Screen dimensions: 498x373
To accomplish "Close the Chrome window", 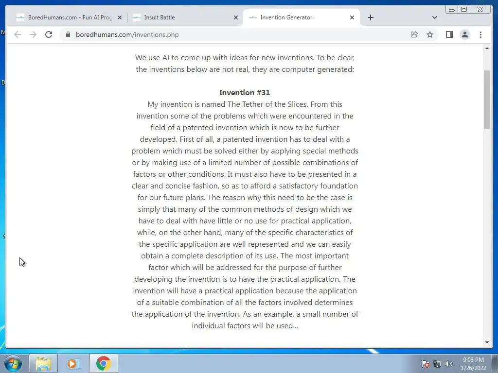I will coord(480,10).
